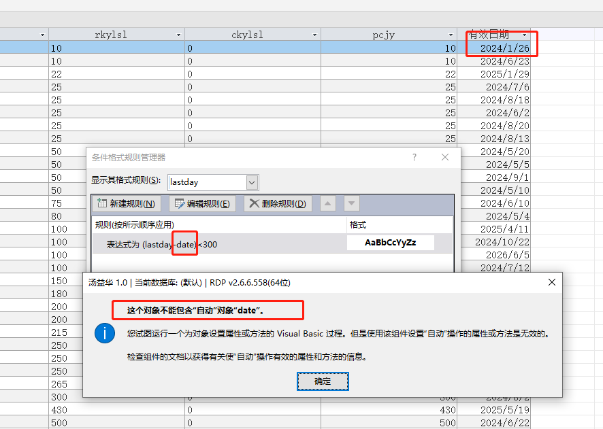Viewport: 603px width, 429px height.
Task: Open the 有效日期 column filter dropdown
Action: 524,35
